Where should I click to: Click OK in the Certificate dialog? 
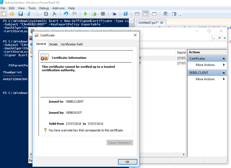(x=128, y=162)
